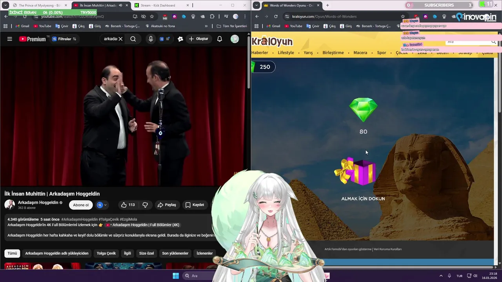Viewport: 502px width, 282px height.
Task: Go back in the kraloyun browser window
Action: (257, 16)
